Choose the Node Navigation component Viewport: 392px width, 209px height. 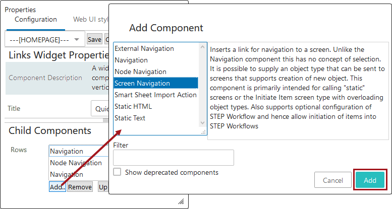[140, 72]
